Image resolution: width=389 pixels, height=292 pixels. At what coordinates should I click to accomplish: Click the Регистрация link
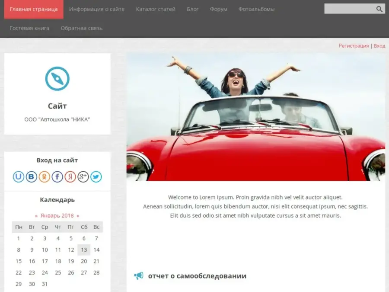(354, 46)
